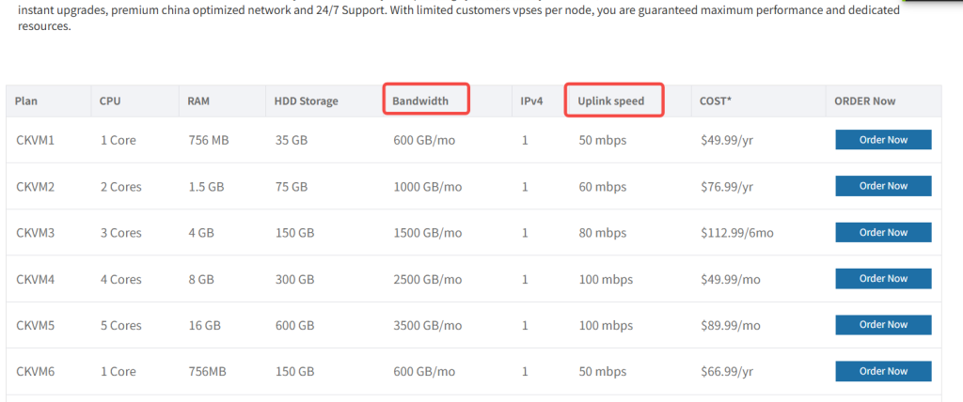This screenshot has width=963, height=402.
Task: Click Order Now for the CKVM1 plan
Action: 883,140
